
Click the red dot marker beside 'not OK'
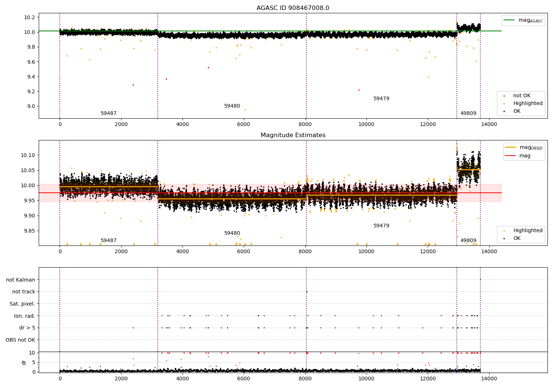tap(504, 96)
